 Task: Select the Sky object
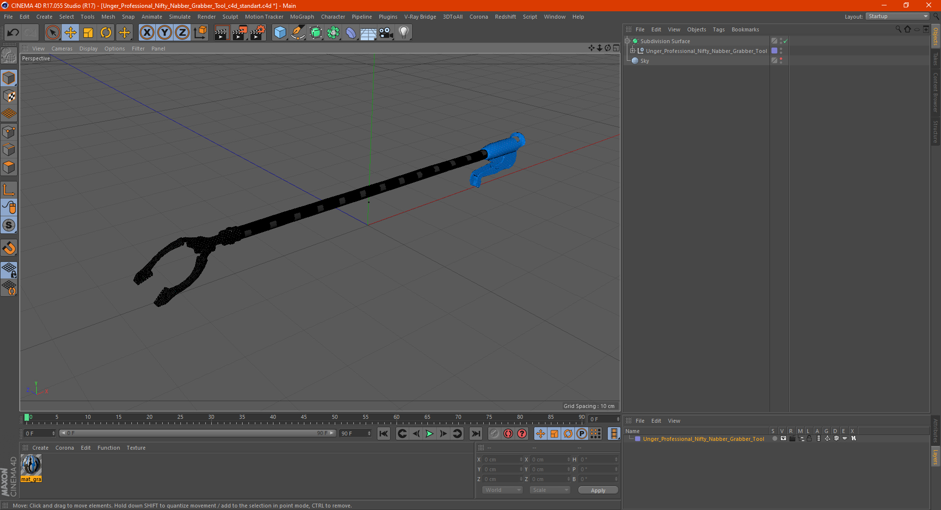pyautogui.click(x=644, y=61)
